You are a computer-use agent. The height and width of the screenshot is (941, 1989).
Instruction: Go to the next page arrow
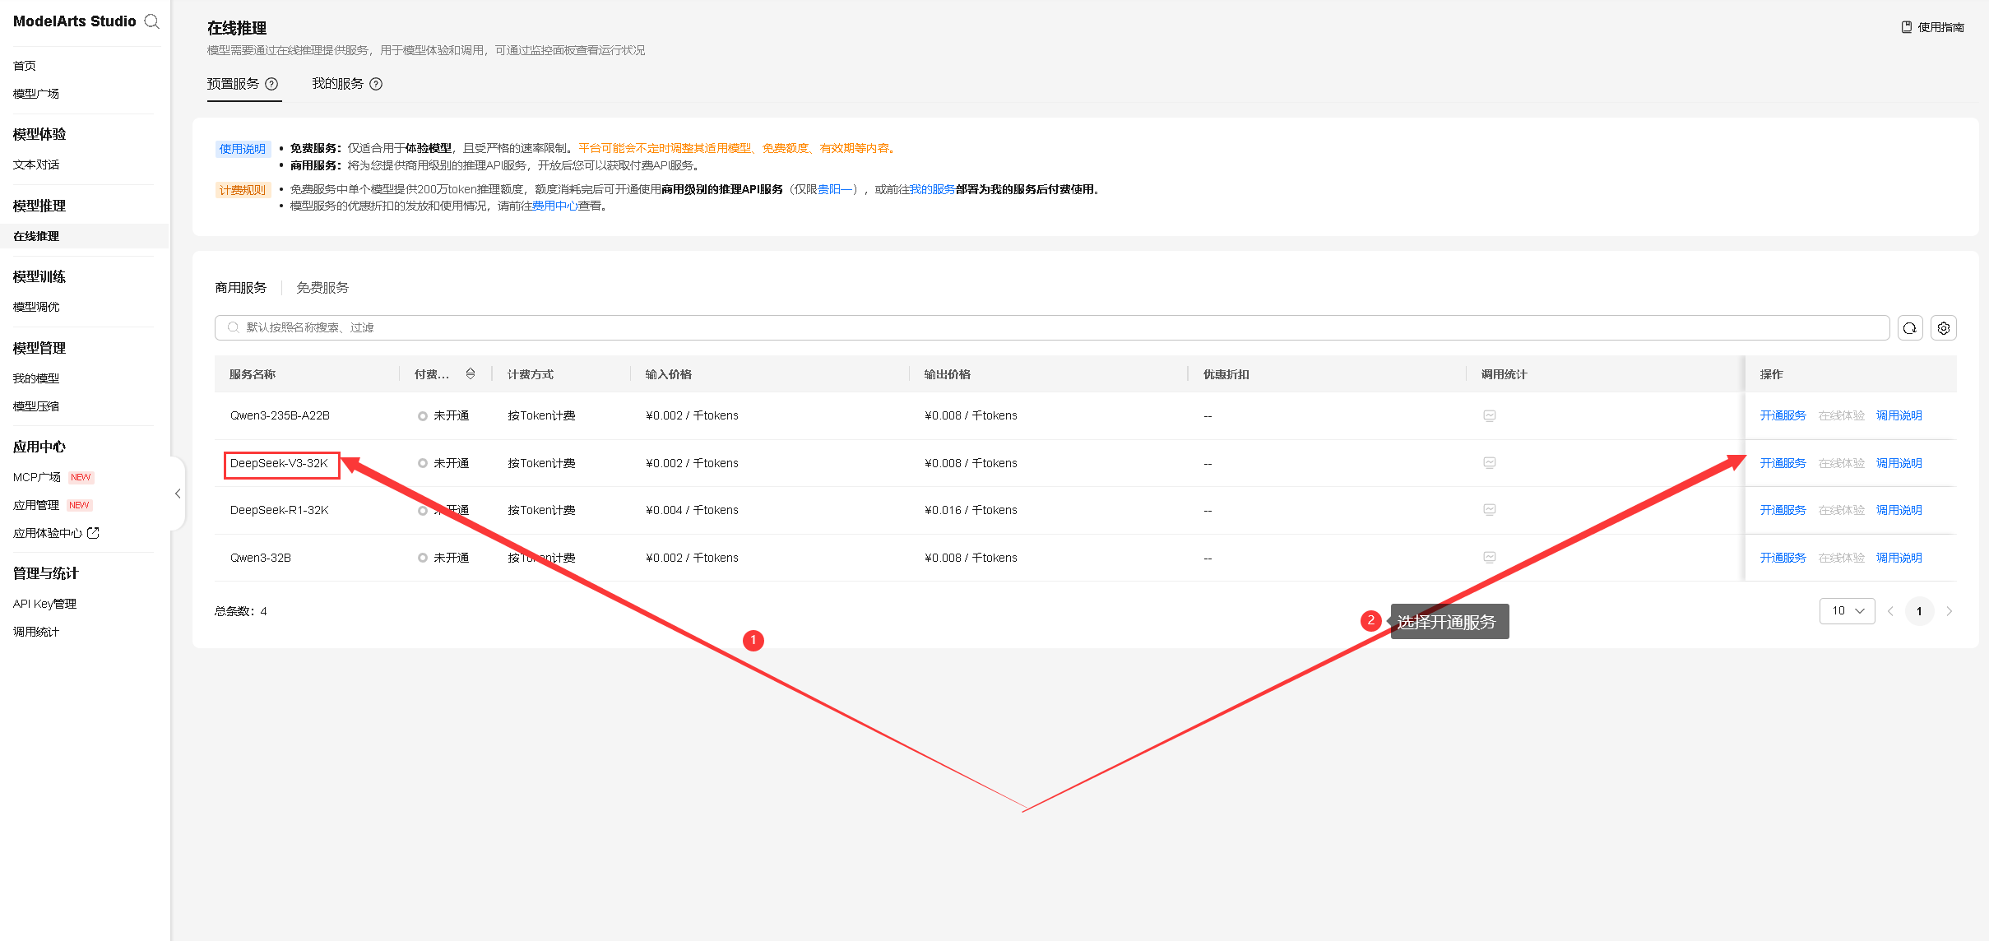point(1949,611)
